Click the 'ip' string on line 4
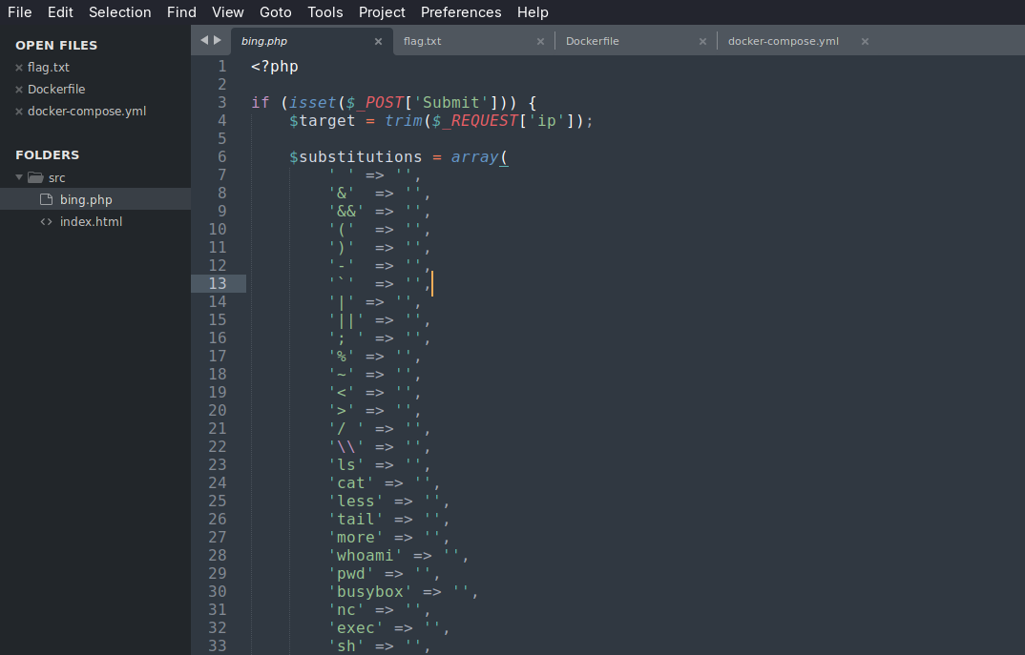Viewport: 1025px width, 655px height. coord(547,121)
